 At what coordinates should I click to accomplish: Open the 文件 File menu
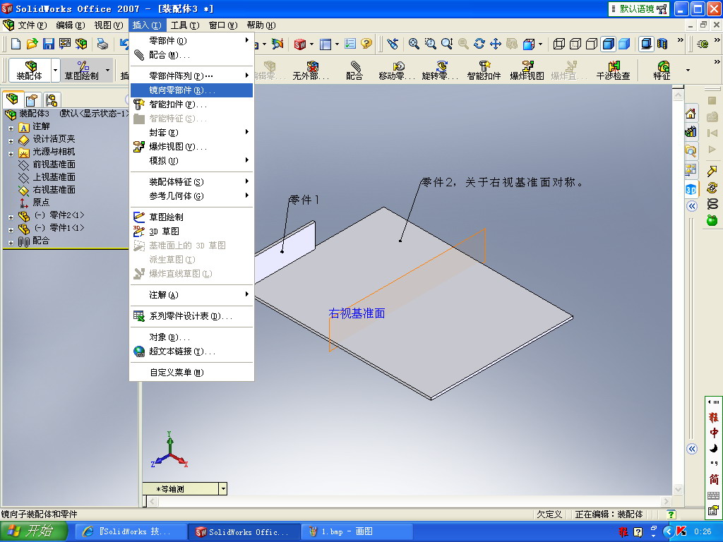[32, 25]
